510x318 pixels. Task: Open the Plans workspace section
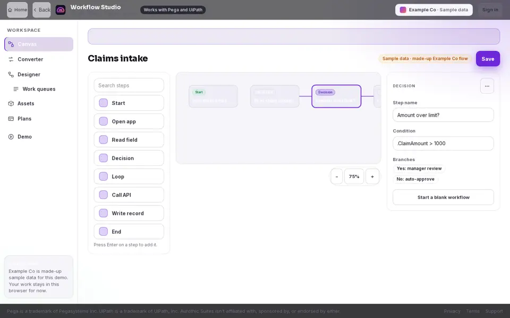point(39,119)
